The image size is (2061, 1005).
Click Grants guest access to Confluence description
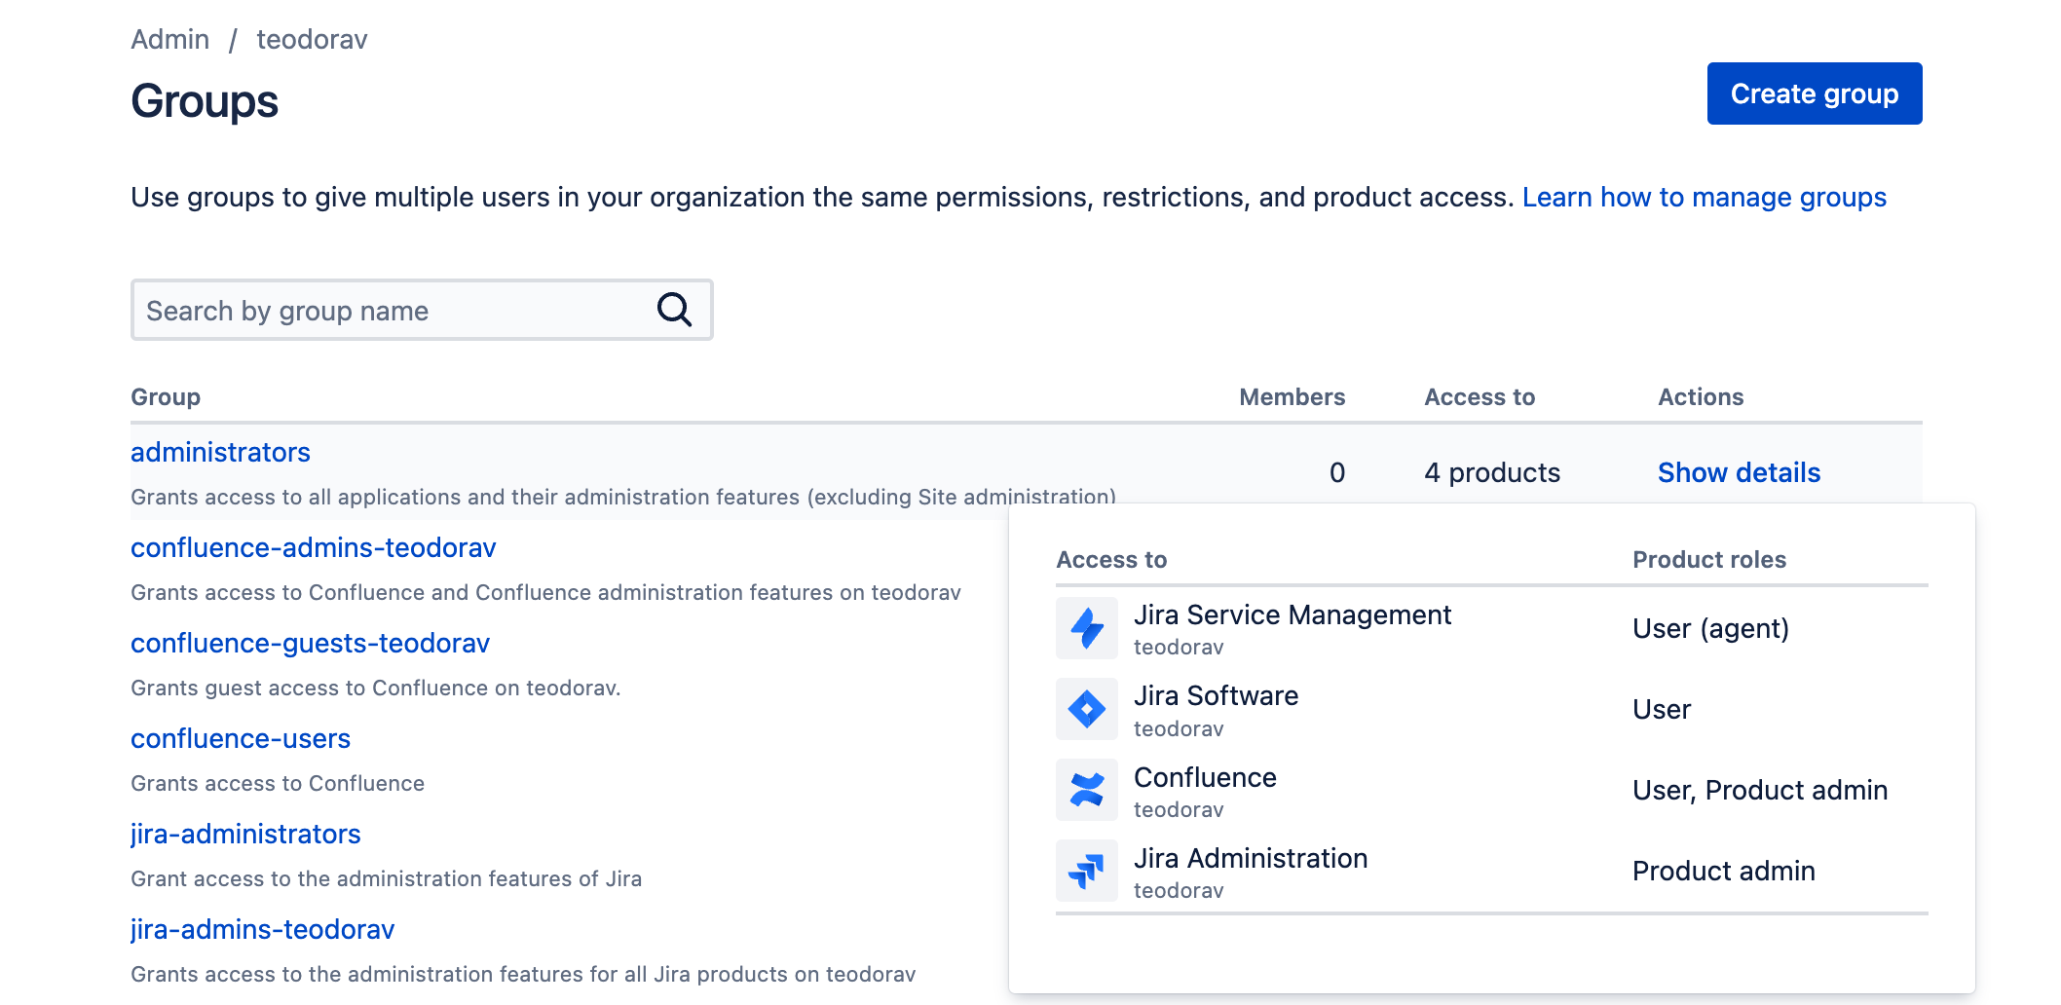[375, 688]
